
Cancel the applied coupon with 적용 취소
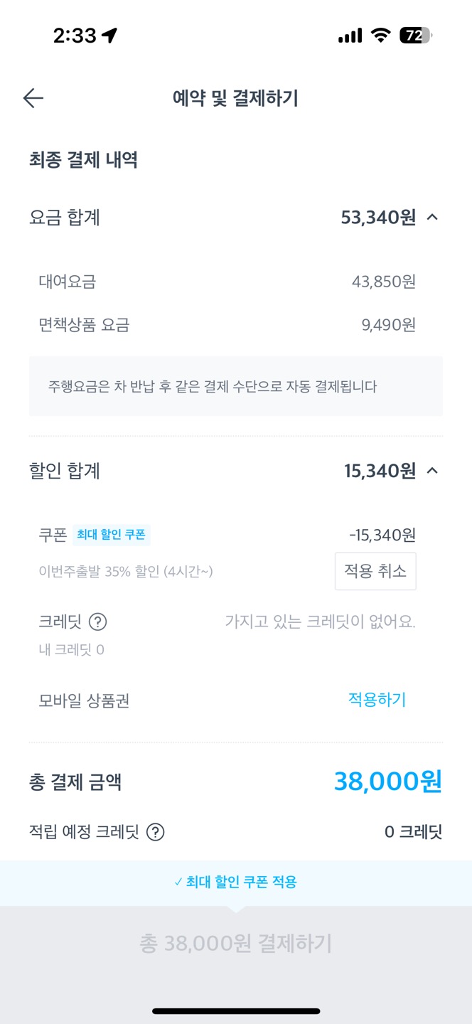[375, 571]
